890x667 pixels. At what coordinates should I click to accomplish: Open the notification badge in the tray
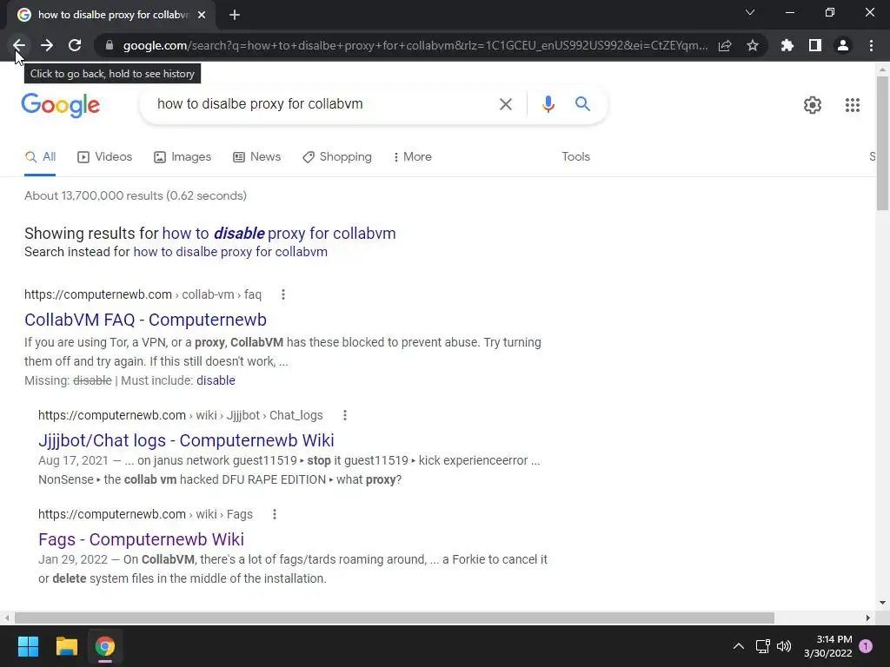866,646
